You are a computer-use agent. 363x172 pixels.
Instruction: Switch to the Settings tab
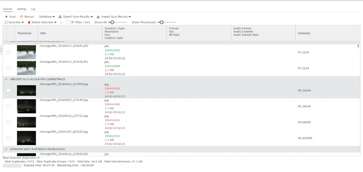[x=22, y=9]
